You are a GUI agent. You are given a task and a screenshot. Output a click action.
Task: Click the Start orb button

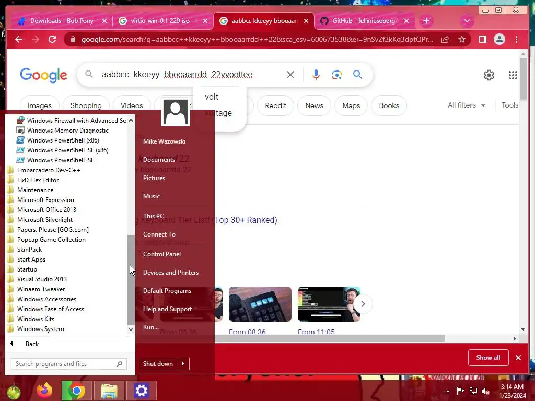tap(13, 392)
